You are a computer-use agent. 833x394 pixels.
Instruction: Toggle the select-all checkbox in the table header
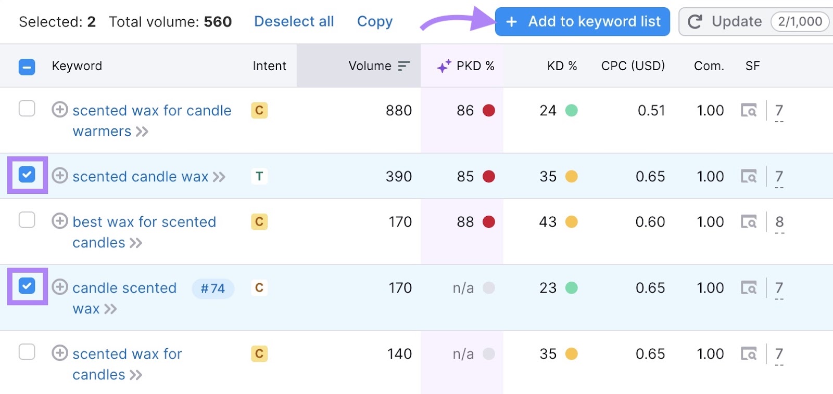[27, 67]
